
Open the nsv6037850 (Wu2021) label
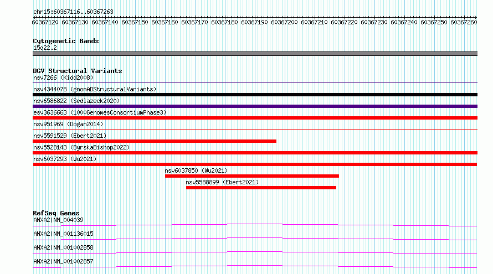coord(196,170)
